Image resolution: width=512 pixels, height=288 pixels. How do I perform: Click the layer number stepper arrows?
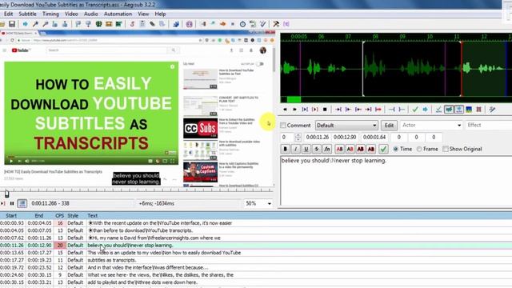[298, 138]
